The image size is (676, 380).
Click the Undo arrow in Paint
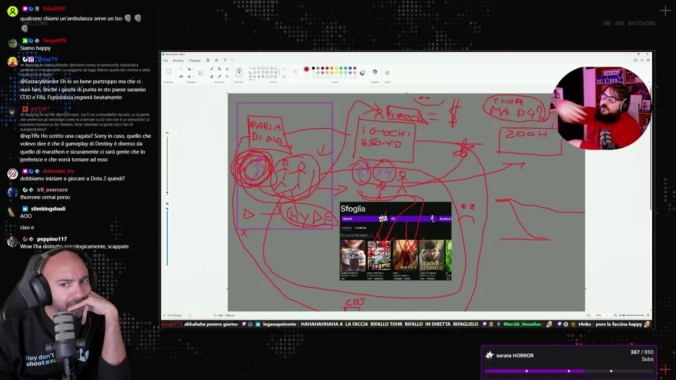(x=225, y=60)
